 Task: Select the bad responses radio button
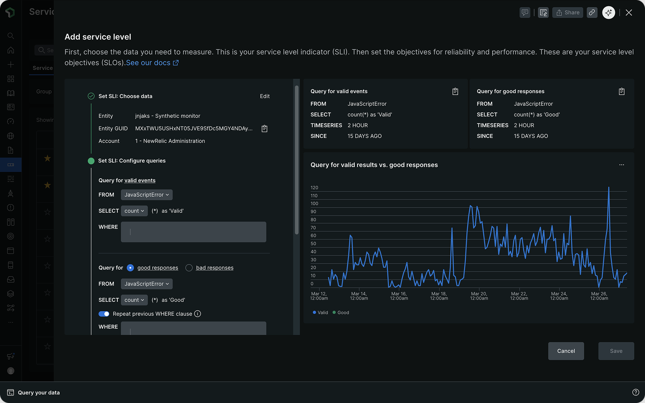[189, 268]
